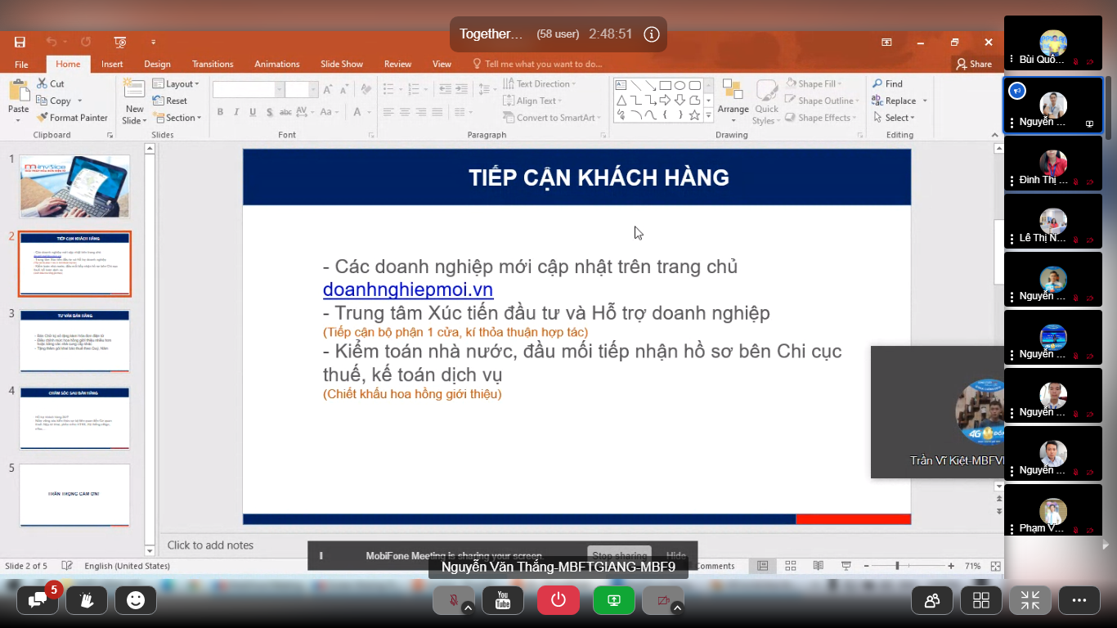1117x628 pixels.
Task: Open the Select dropdown in Editing group
Action: [894, 118]
